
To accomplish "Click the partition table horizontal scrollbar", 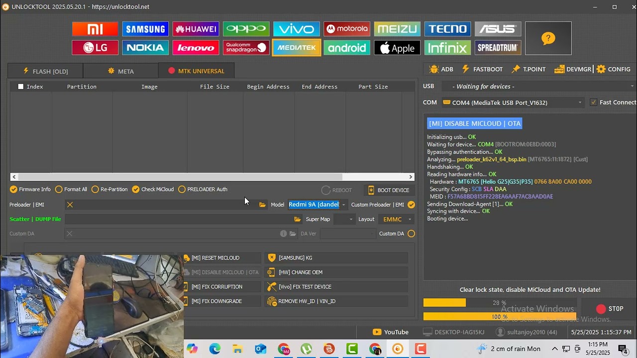I will coord(212,177).
